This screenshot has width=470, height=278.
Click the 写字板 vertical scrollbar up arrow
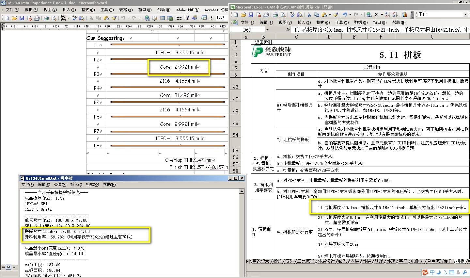[242, 191]
